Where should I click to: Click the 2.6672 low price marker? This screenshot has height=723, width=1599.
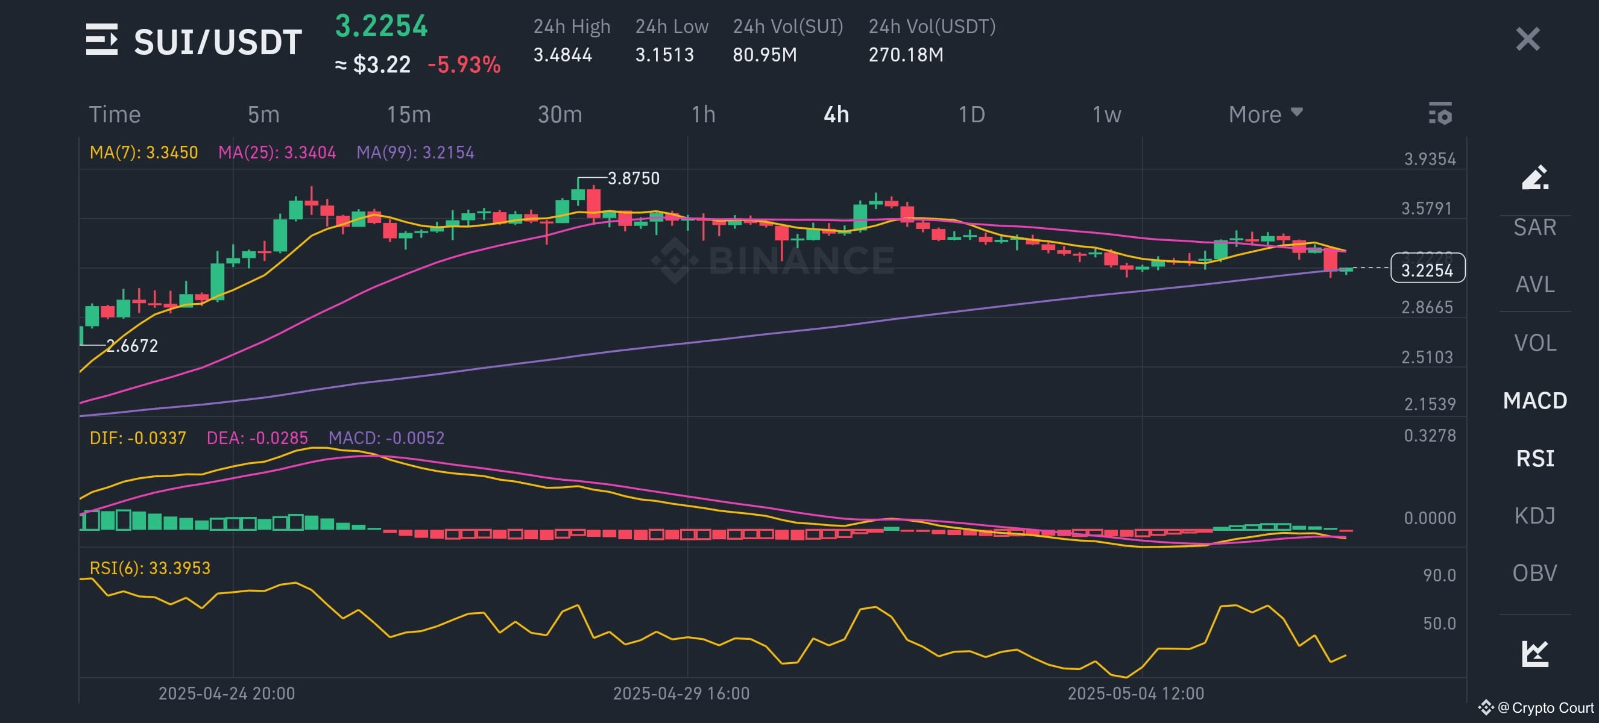pyautogui.click(x=131, y=346)
